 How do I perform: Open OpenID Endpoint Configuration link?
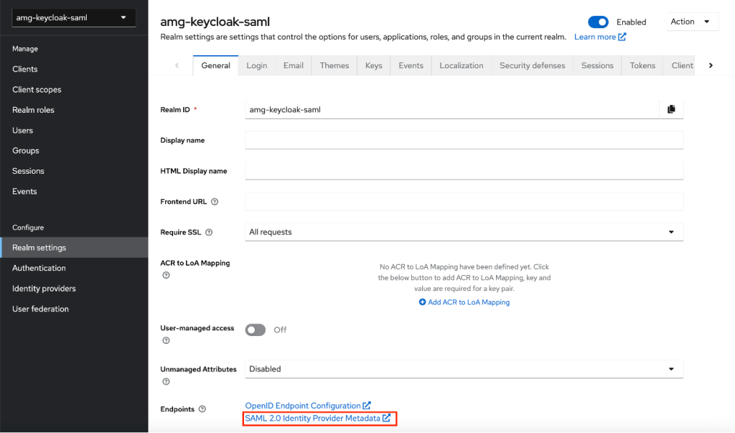point(308,406)
